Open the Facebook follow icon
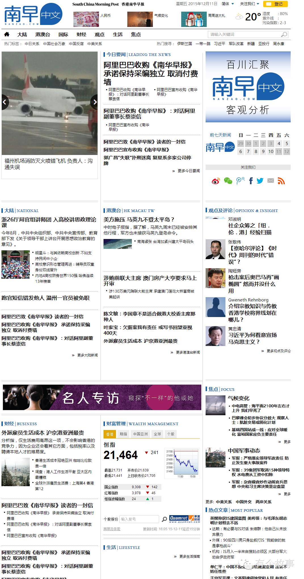This screenshot has width=304, height=579. (251, 181)
